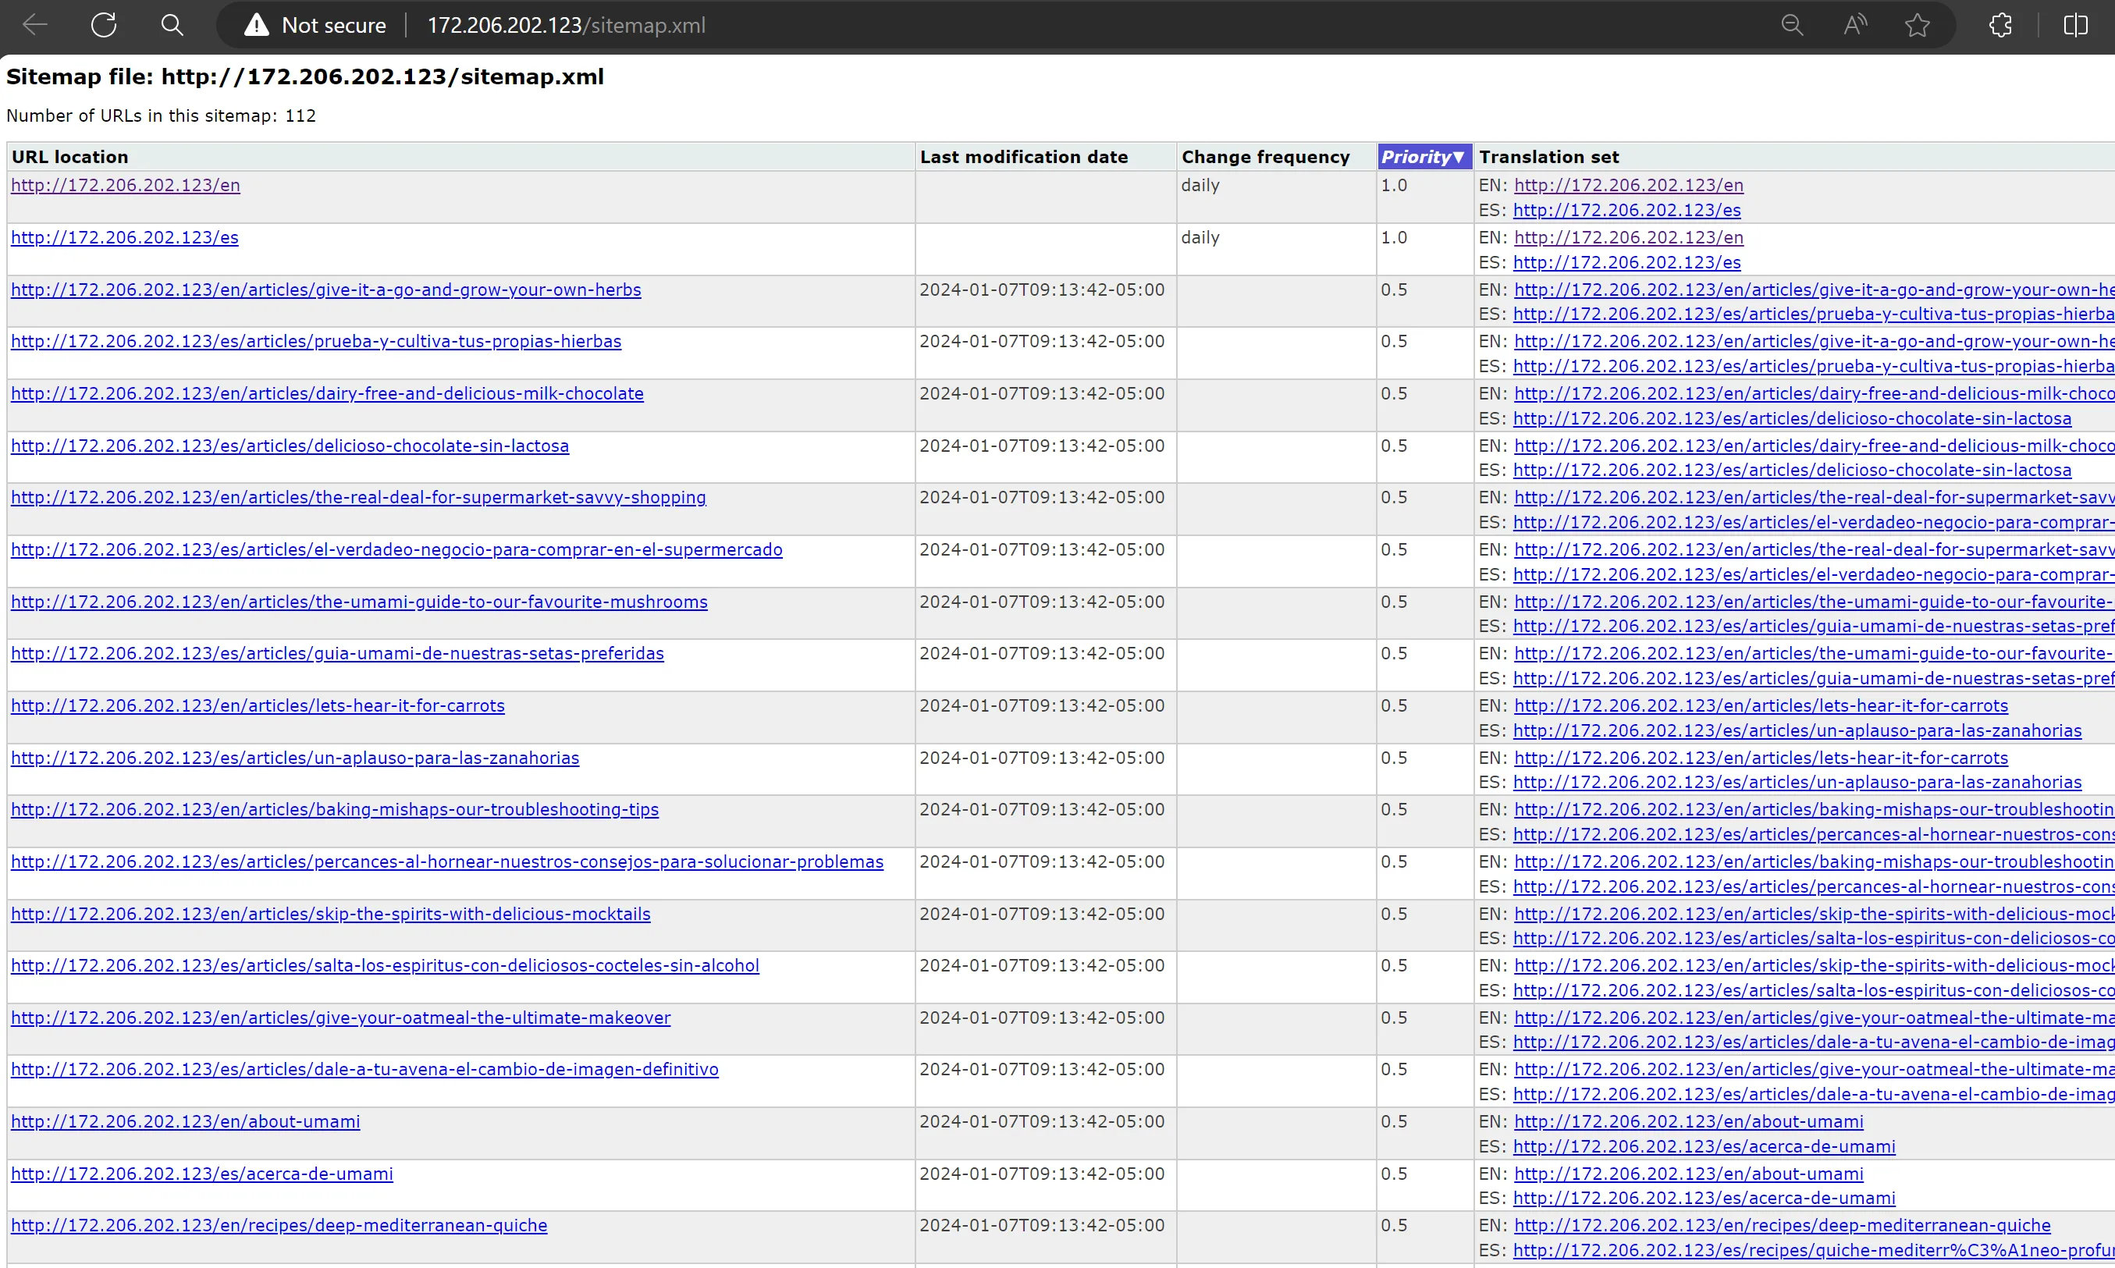This screenshot has height=1268, width=2115.
Task: Open the deep-mediterranean-quiche recipe link
Action: pos(279,1225)
